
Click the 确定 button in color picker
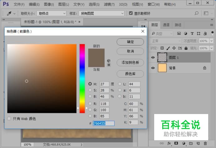[130, 42]
